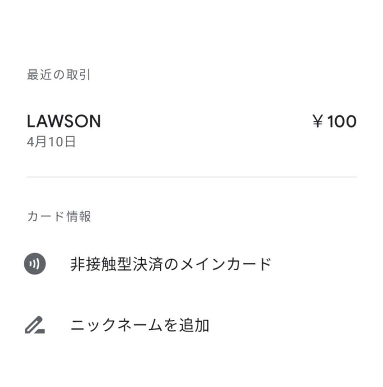Click the 4月10日 transaction date
Image resolution: width=383 pixels, height=387 pixels.
[51, 142]
